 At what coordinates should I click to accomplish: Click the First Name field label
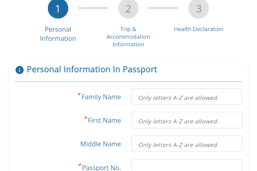click(104, 120)
